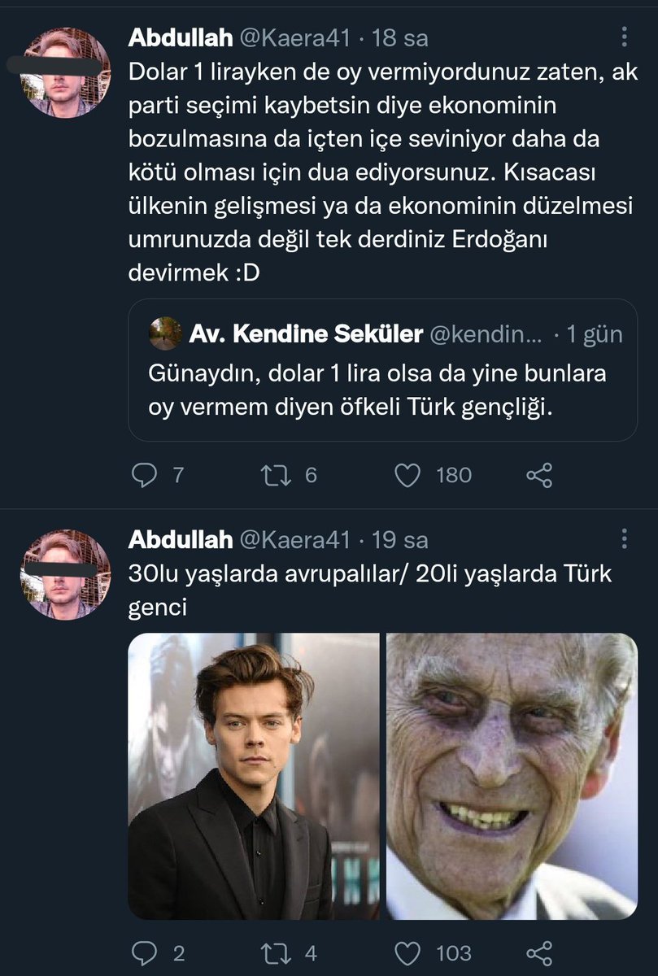Tap the 18 sa timestamp
658x976 pixels.
(x=399, y=37)
